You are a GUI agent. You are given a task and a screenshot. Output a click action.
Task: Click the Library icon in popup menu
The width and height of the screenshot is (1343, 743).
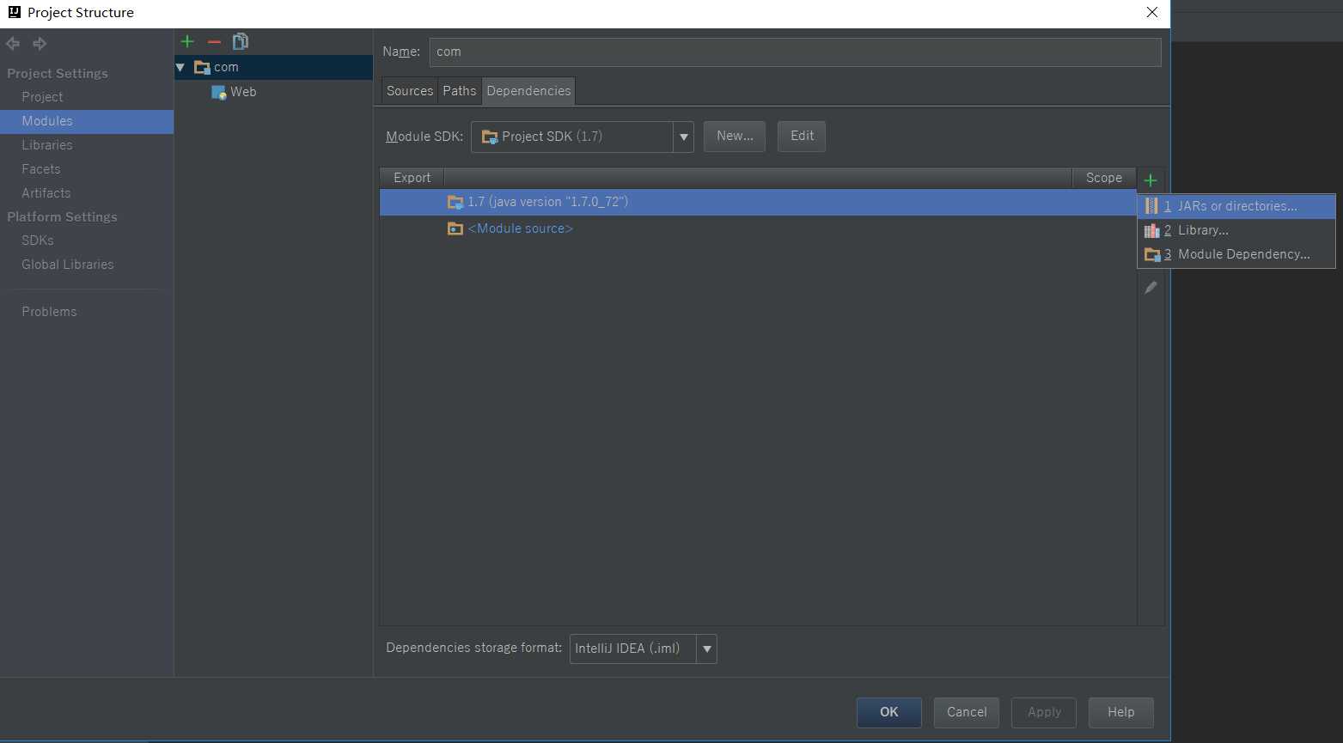[x=1151, y=230]
